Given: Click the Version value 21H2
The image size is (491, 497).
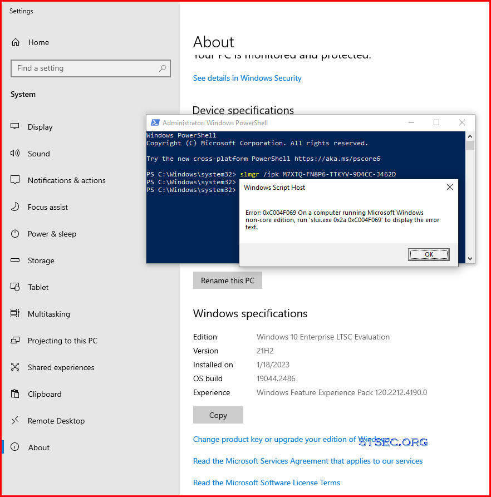Looking at the screenshot, I should [x=265, y=351].
